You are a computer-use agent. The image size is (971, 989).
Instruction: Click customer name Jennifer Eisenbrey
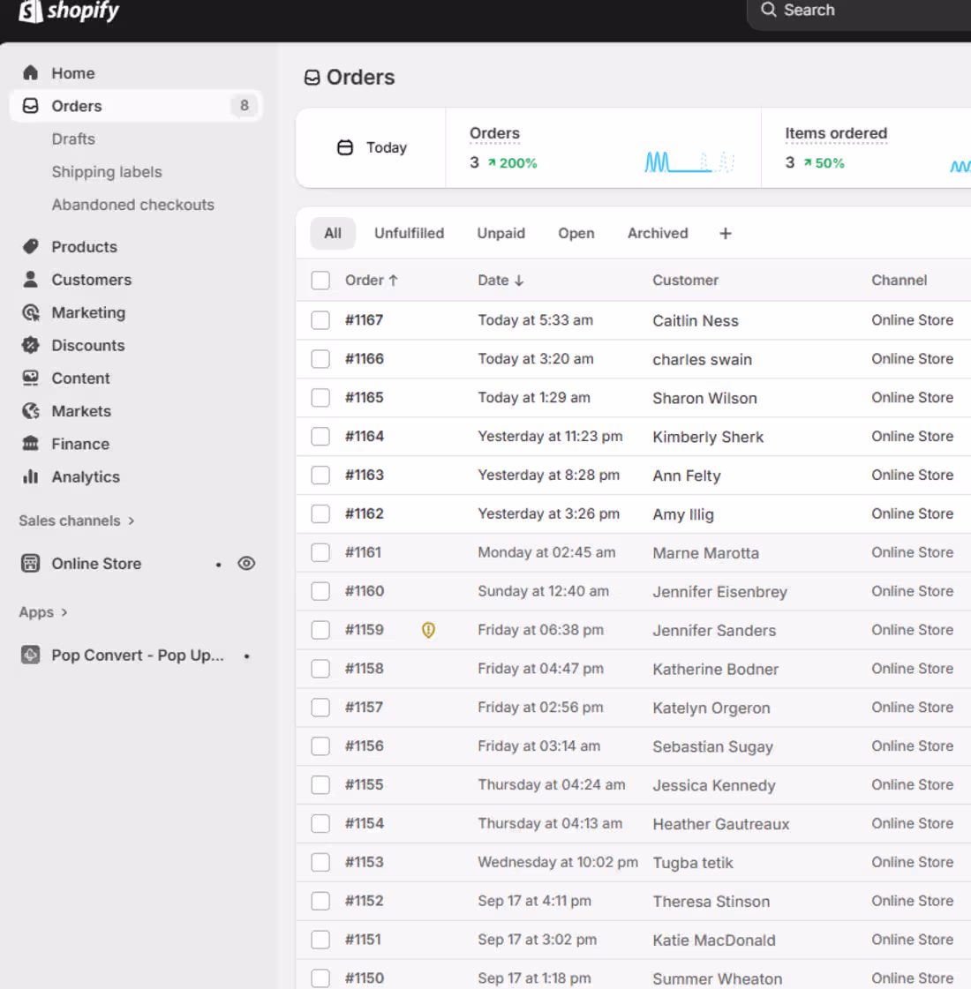[x=719, y=592]
